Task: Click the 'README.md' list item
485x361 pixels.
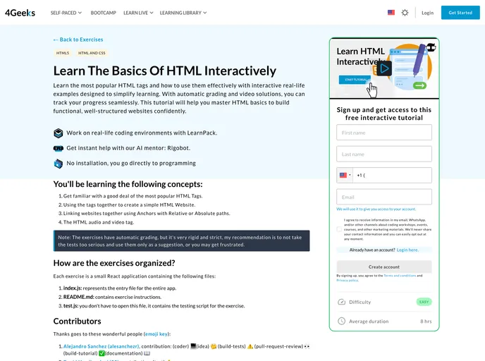Action: (x=112, y=297)
